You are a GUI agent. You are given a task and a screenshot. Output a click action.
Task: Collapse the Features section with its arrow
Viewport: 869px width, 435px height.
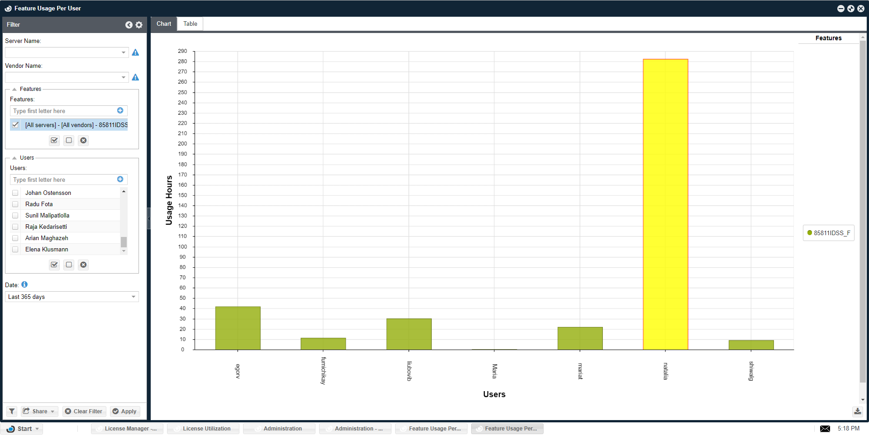(14, 89)
